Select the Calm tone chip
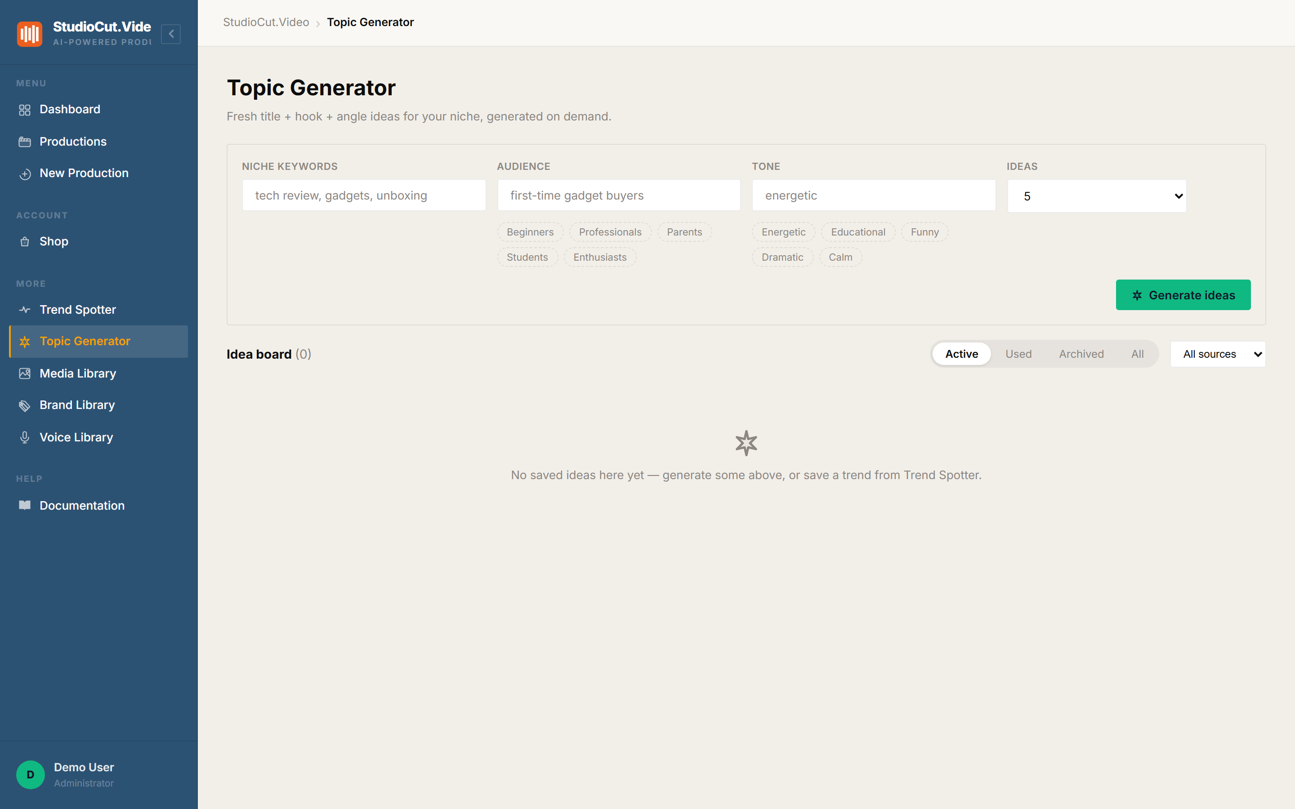This screenshot has height=809, width=1295. pos(841,258)
